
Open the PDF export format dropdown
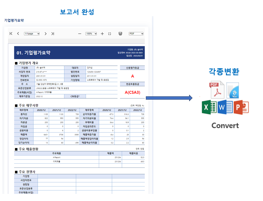pos(136,34)
